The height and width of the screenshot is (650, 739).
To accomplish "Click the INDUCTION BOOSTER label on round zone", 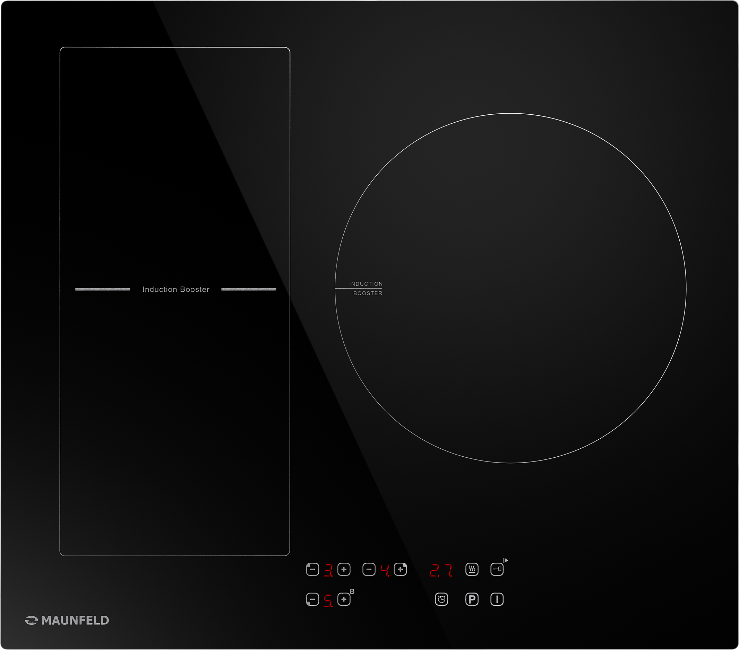I will tap(366, 289).
